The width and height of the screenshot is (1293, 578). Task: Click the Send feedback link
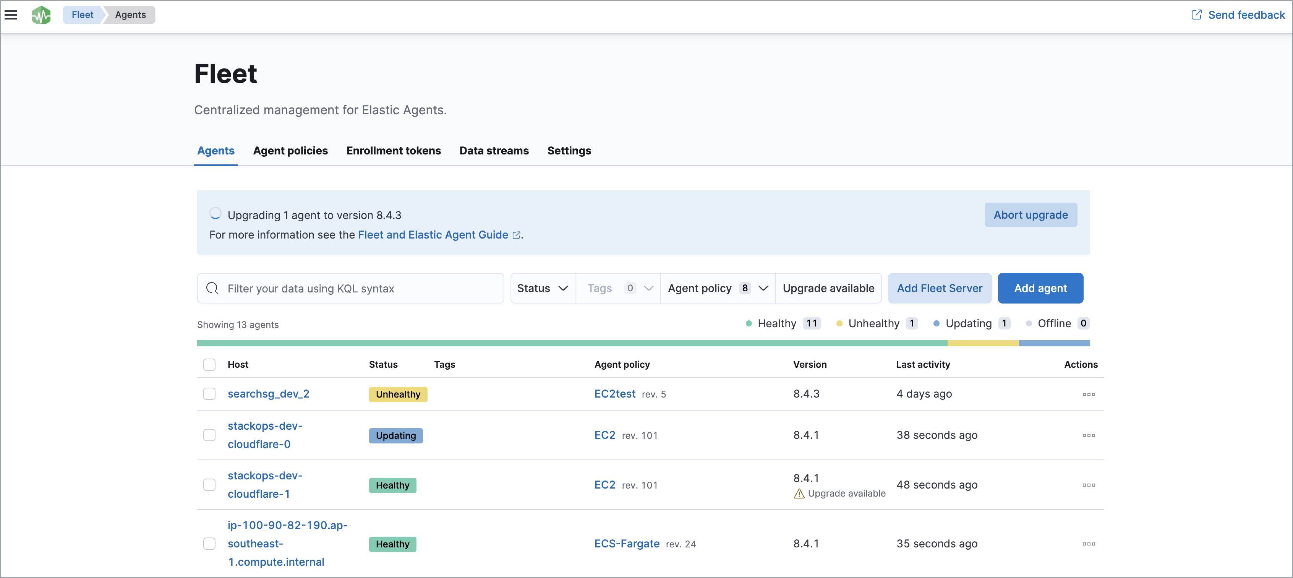pos(1246,15)
